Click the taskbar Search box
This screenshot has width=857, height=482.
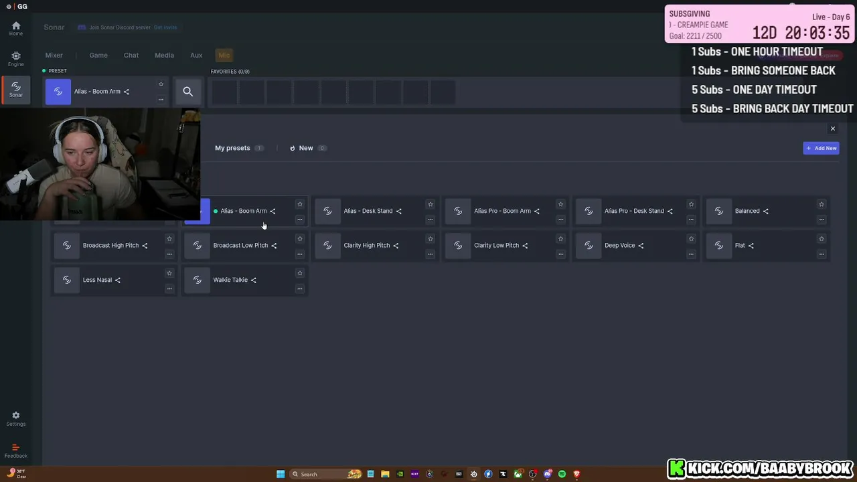326,474
